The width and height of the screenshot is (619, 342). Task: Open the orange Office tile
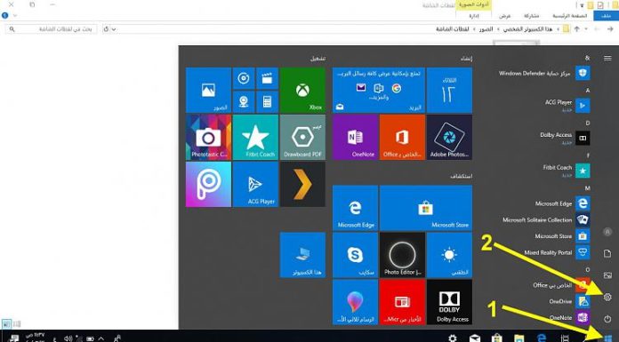click(x=402, y=138)
